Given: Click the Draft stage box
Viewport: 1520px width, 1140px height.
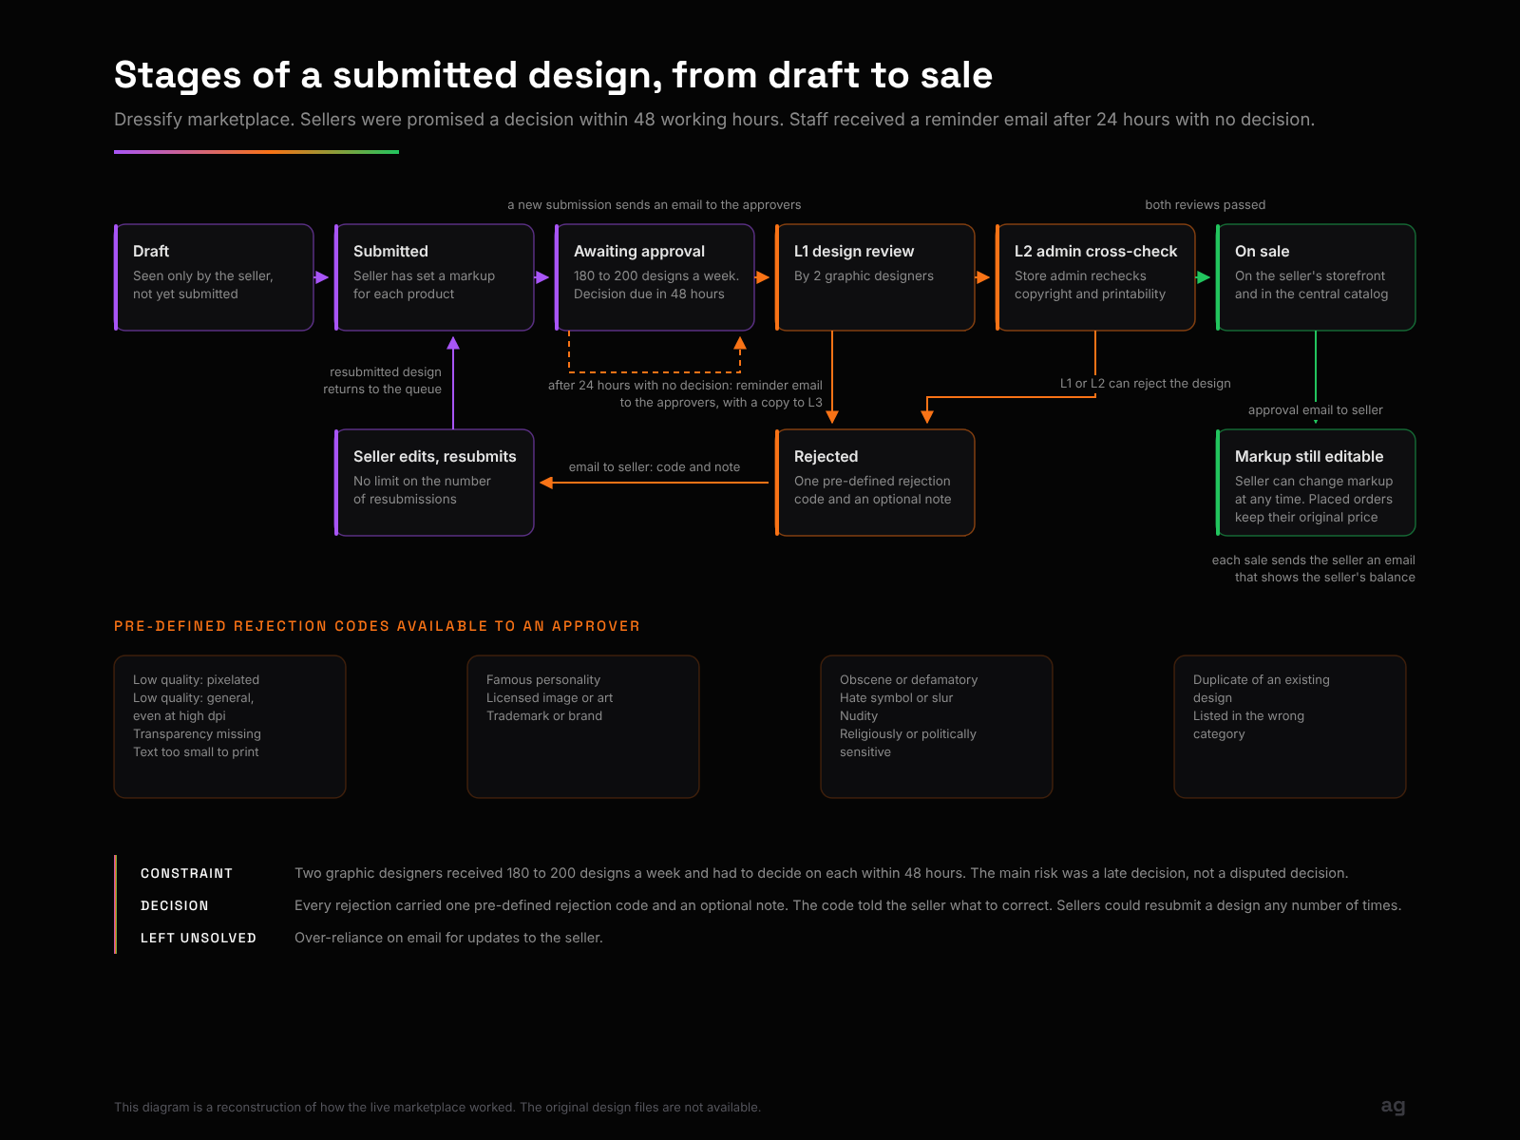Looking at the screenshot, I should (214, 277).
